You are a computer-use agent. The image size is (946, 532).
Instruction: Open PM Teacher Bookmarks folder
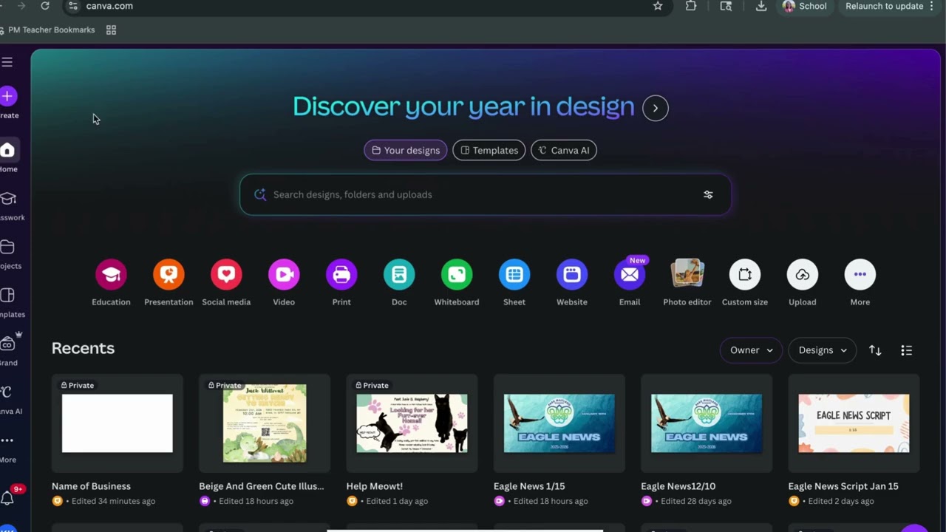[x=49, y=30]
